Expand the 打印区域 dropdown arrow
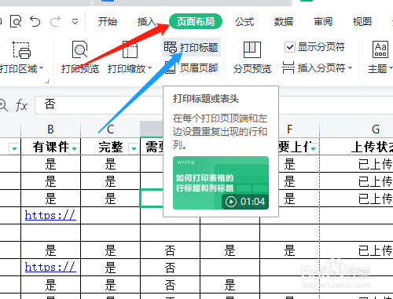This screenshot has width=393, height=299. 41,68
